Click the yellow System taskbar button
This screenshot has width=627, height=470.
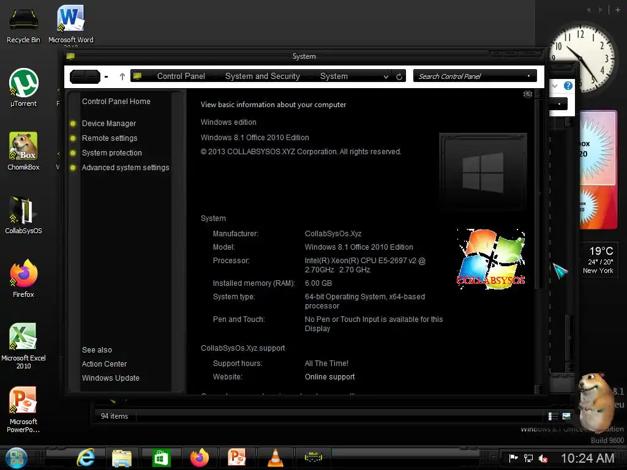(313, 457)
